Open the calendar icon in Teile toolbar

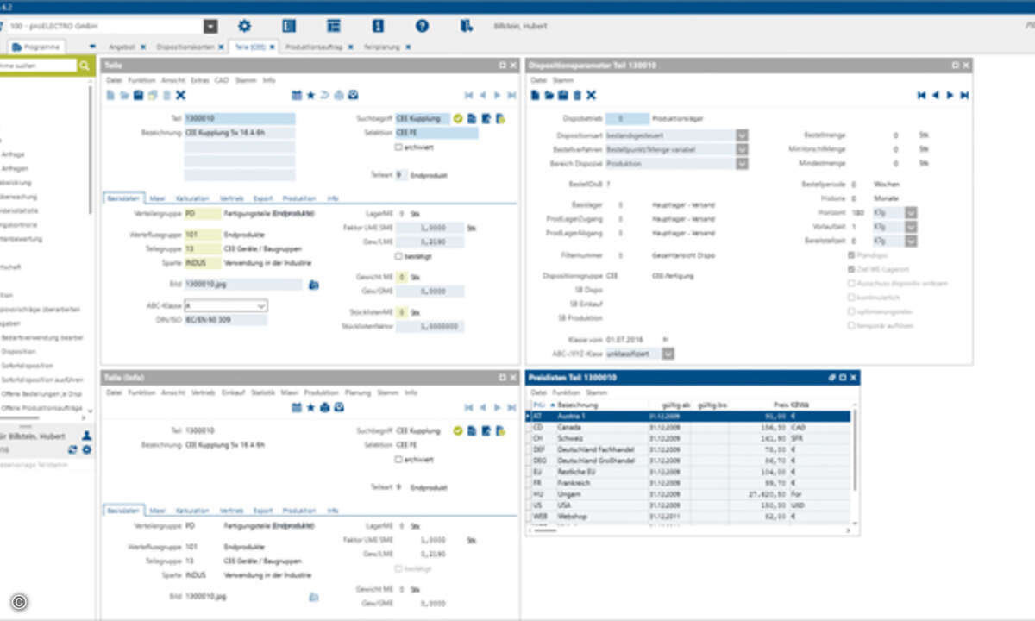(x=297, y=95)
